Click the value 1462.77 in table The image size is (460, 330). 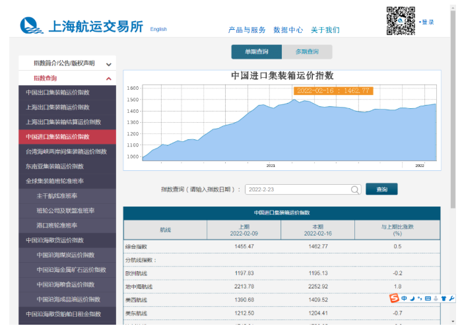[x=318, y=246]
